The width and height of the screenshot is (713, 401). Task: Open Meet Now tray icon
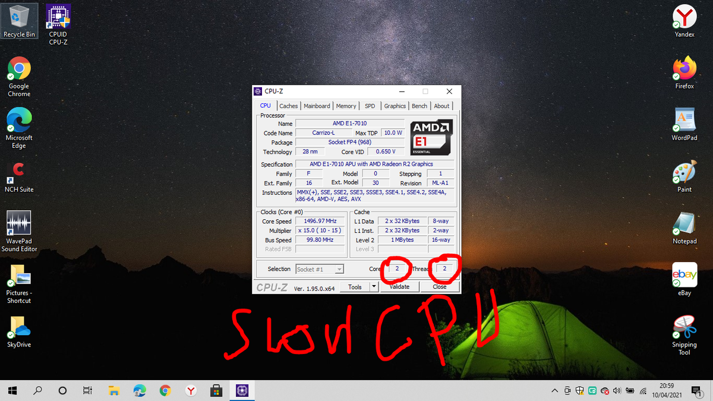(x=567, y=390)
